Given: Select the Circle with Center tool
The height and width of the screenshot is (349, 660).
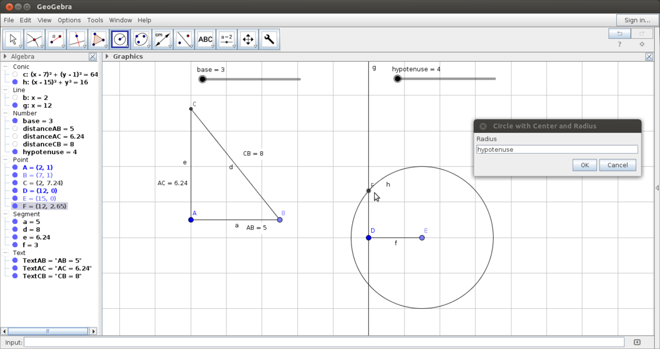Looking at the screenshot, I should pos(120,39).
